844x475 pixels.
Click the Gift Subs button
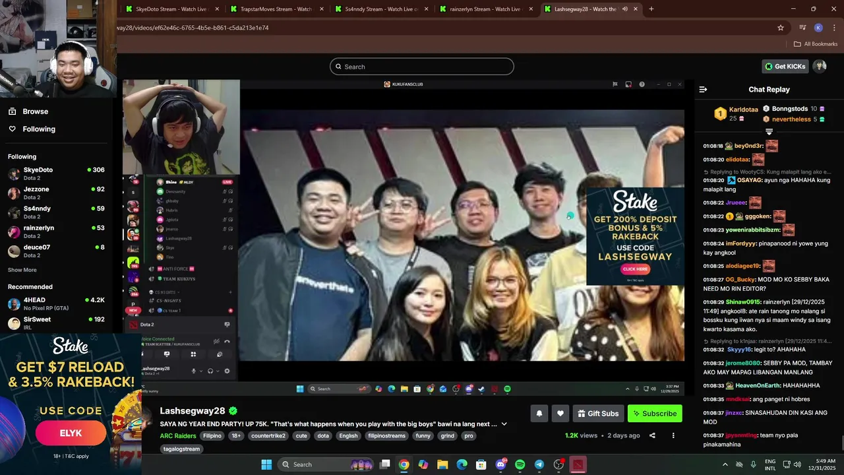coord(598,414)
